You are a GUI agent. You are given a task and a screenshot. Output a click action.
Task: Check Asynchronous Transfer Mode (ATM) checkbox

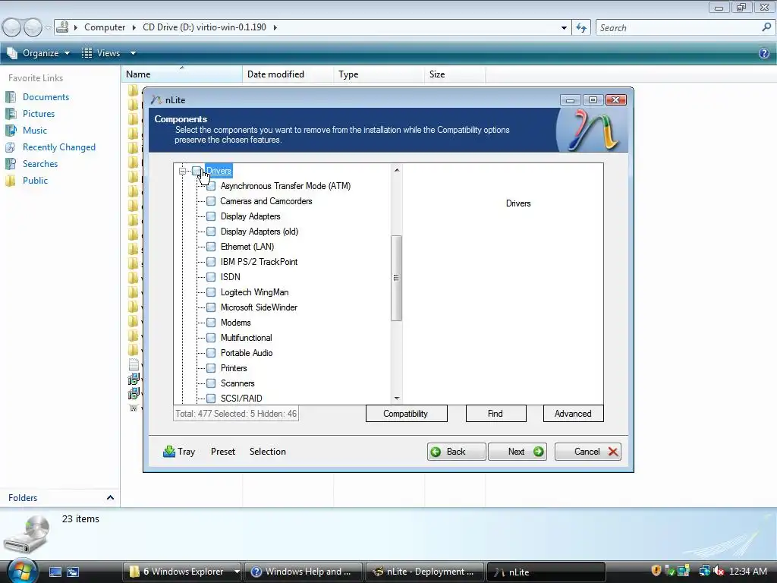[211, 186]
